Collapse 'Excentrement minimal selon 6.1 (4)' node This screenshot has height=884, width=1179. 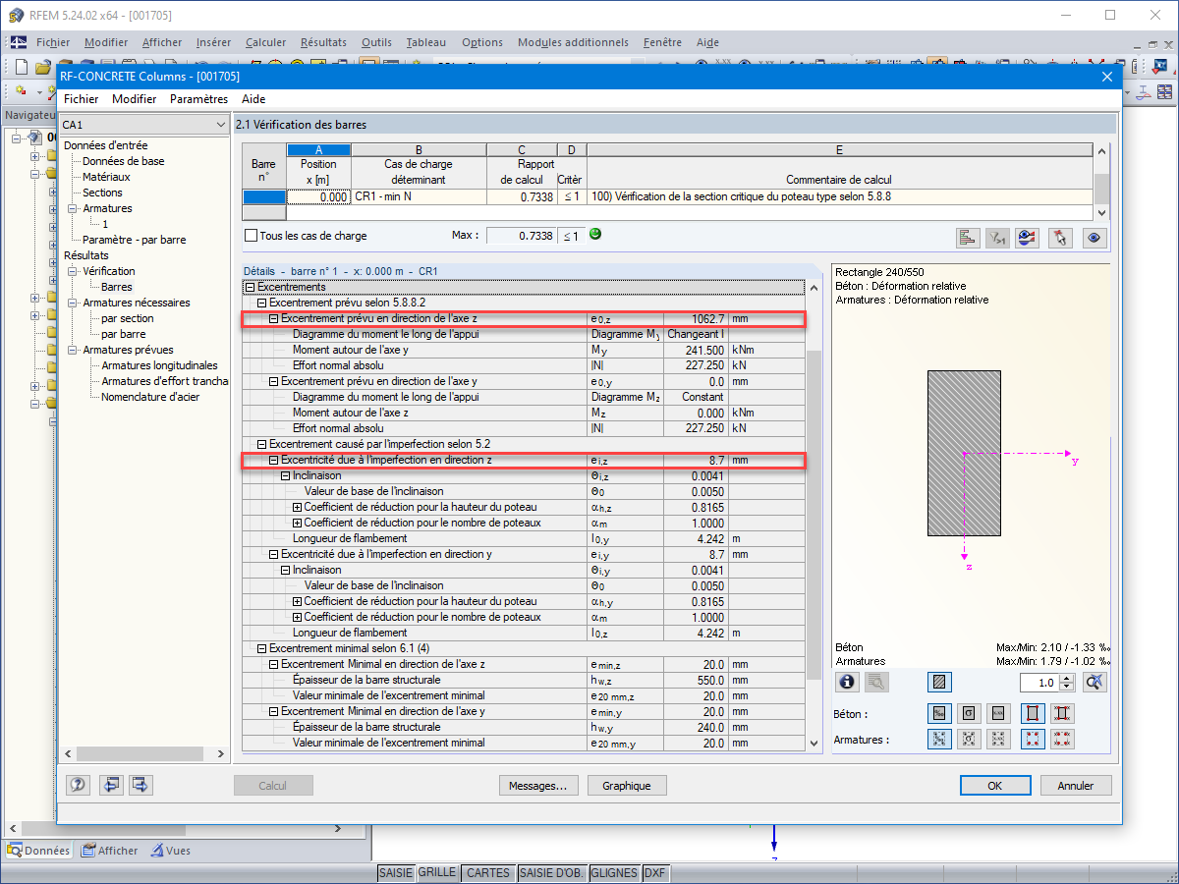pos(261,648)
